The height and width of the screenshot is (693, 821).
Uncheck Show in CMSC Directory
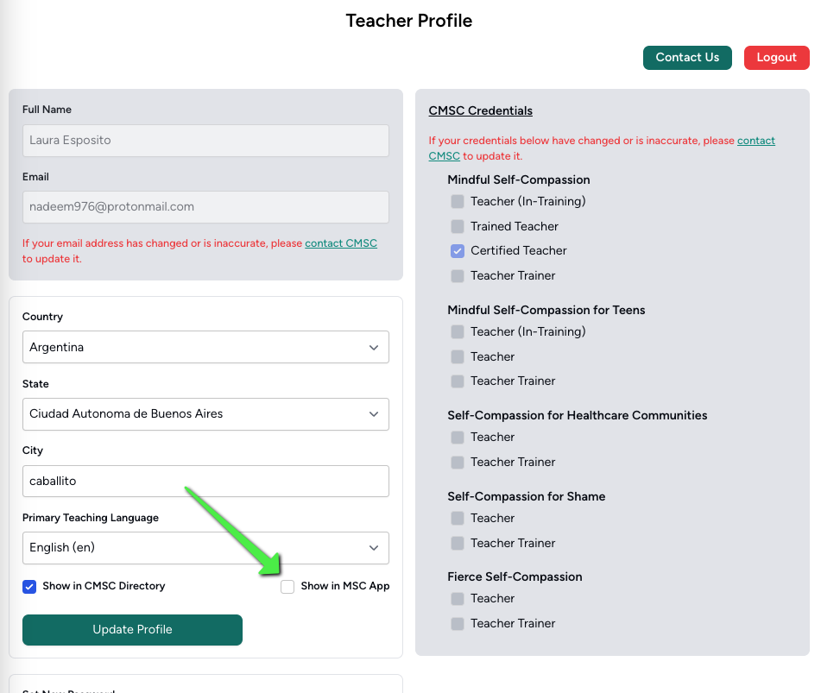[29, 586]
